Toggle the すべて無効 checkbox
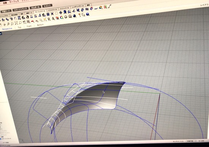Image resolution: width=209 pixels, height=147 pixels. [x=2, y=143]
